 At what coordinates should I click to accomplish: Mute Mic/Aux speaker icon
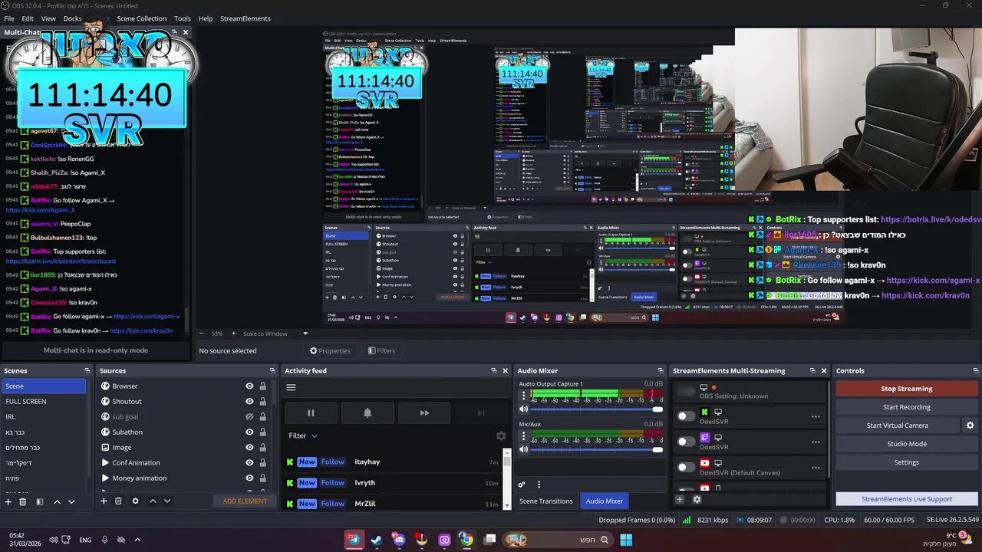(524, 449)
